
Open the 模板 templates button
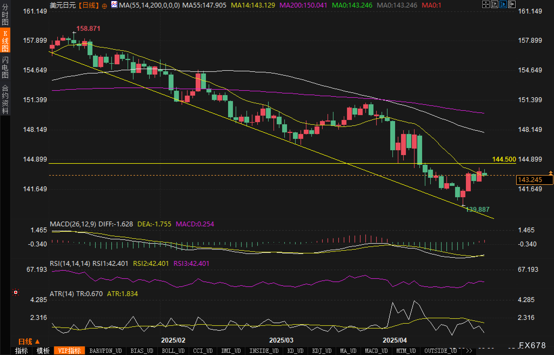click(43, 351)
